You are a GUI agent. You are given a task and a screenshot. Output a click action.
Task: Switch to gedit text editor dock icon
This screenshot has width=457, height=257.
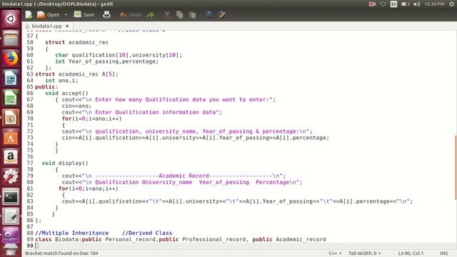[x=11, y=216]
